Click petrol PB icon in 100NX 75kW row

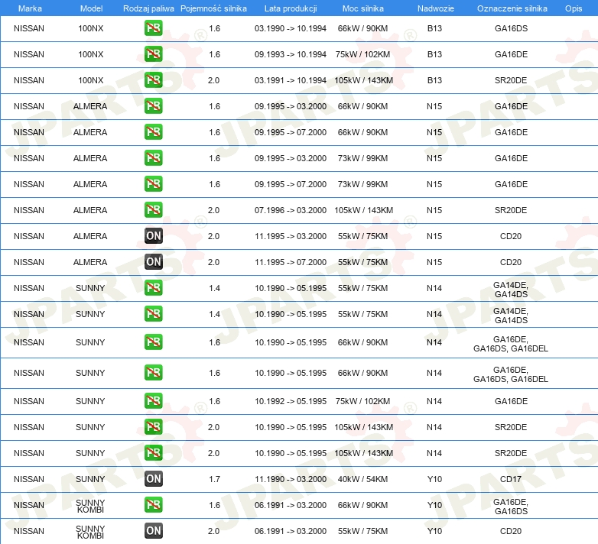pos(153,54)
